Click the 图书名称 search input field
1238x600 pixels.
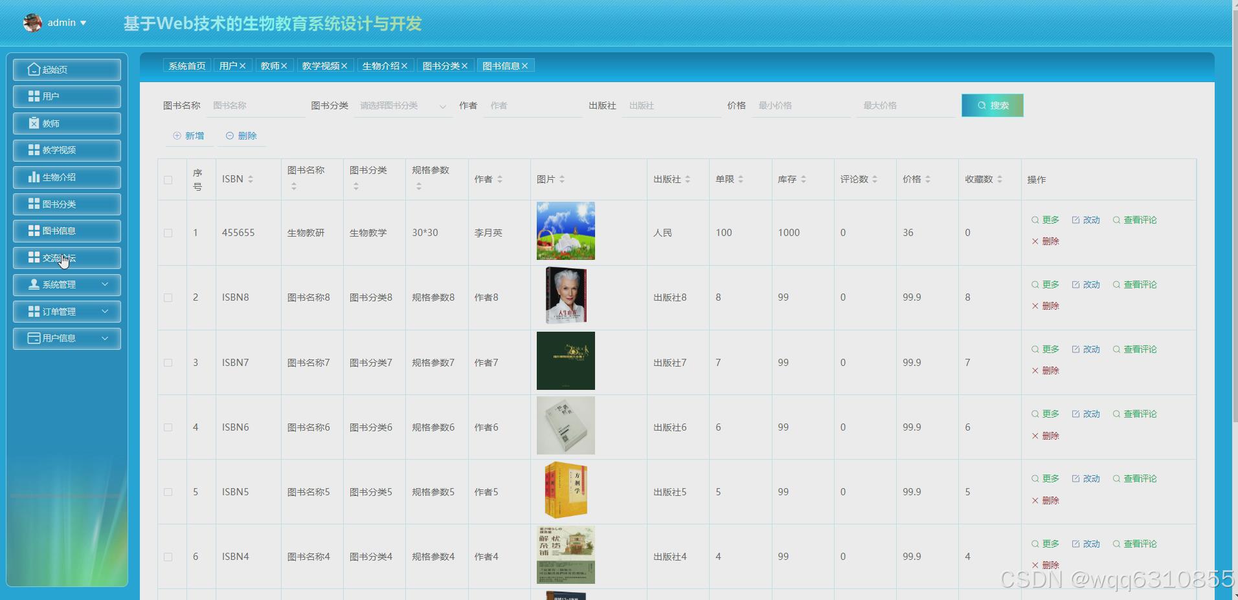[x=256, y=105]
